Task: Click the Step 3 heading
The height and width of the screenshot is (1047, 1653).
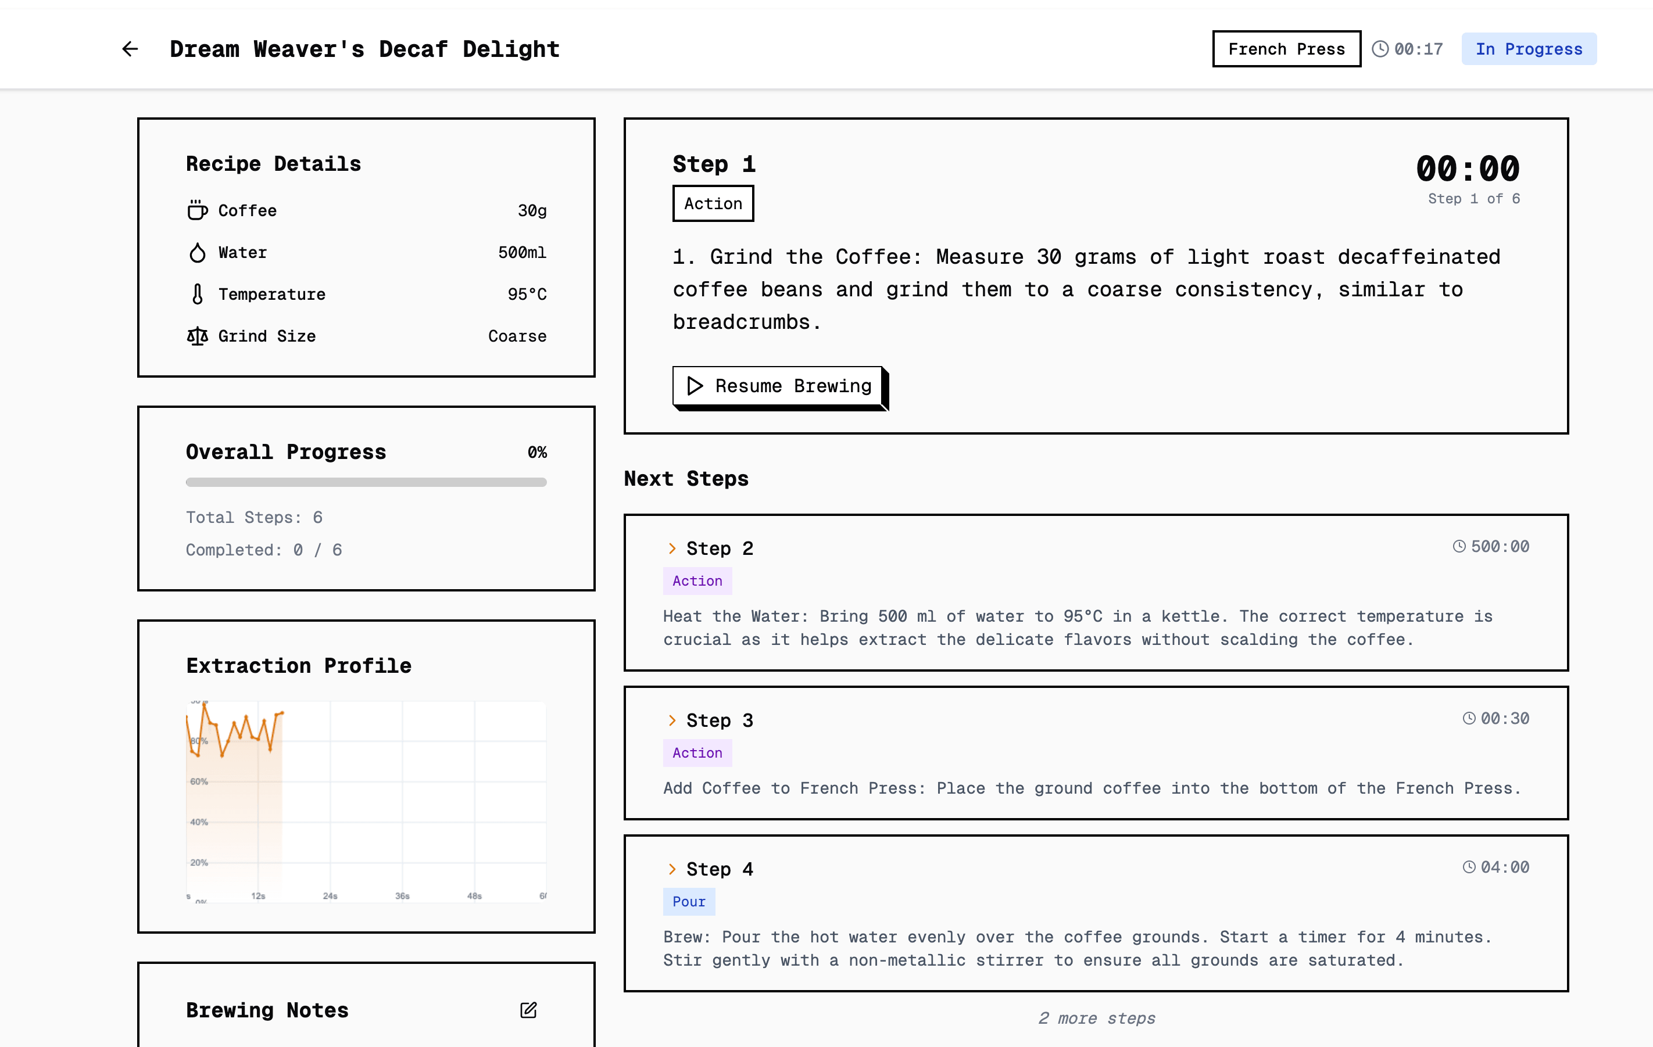Action: coord(720,720)
